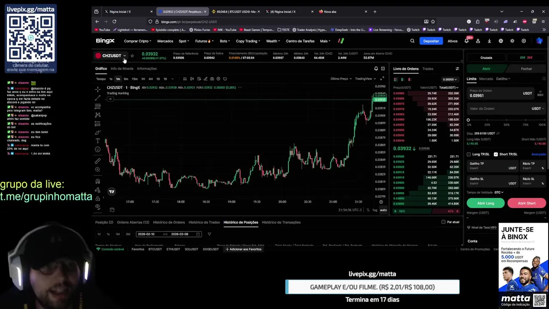Disable the Short TP/SL checkbox

[496, 154]
